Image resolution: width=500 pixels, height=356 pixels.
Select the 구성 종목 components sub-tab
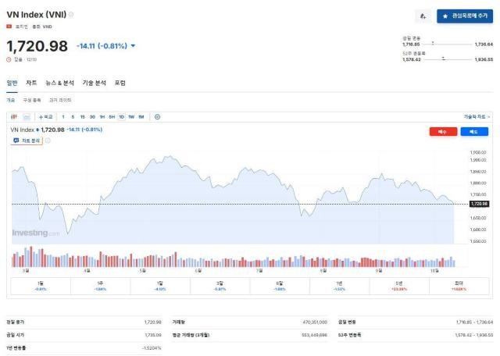[x=32, y=100]
